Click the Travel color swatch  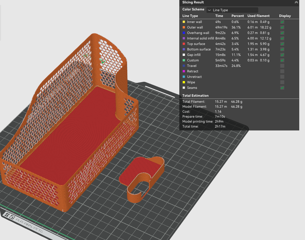[184, 66]
